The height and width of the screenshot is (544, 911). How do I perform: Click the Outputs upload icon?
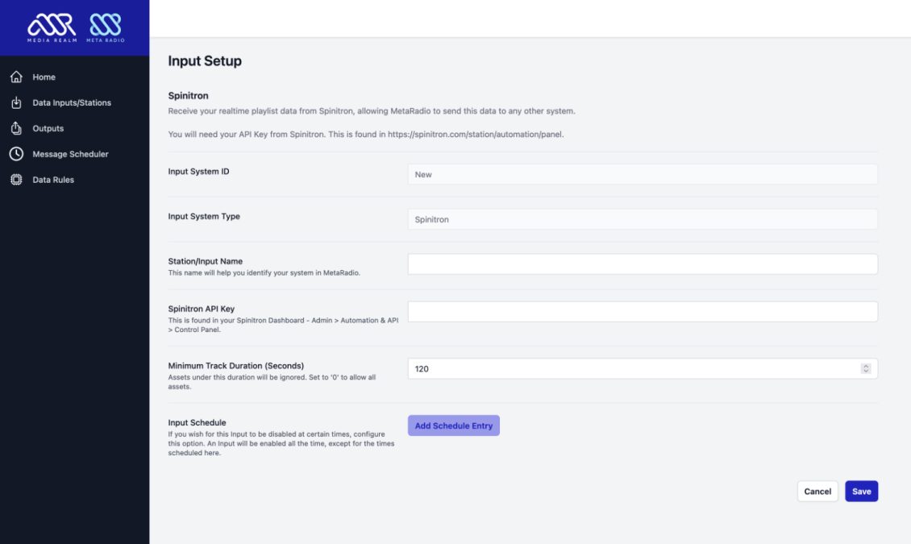pos(15,129)
